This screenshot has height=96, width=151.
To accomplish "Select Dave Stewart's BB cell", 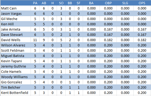I will [x=70, y=35].
